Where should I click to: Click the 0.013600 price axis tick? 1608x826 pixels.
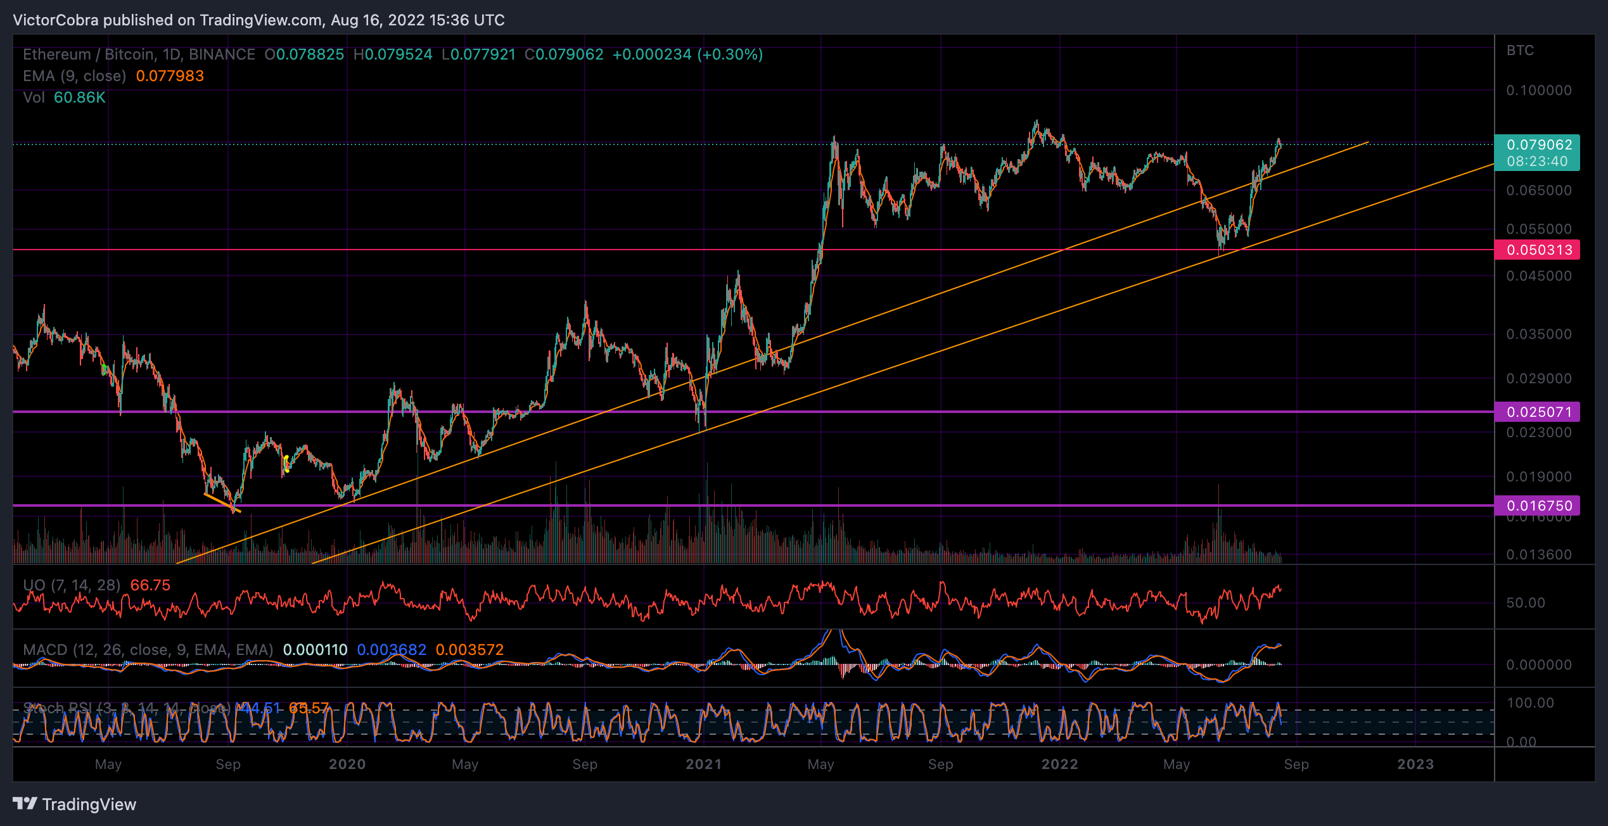pyautogui.click(x=1539, y=555)
